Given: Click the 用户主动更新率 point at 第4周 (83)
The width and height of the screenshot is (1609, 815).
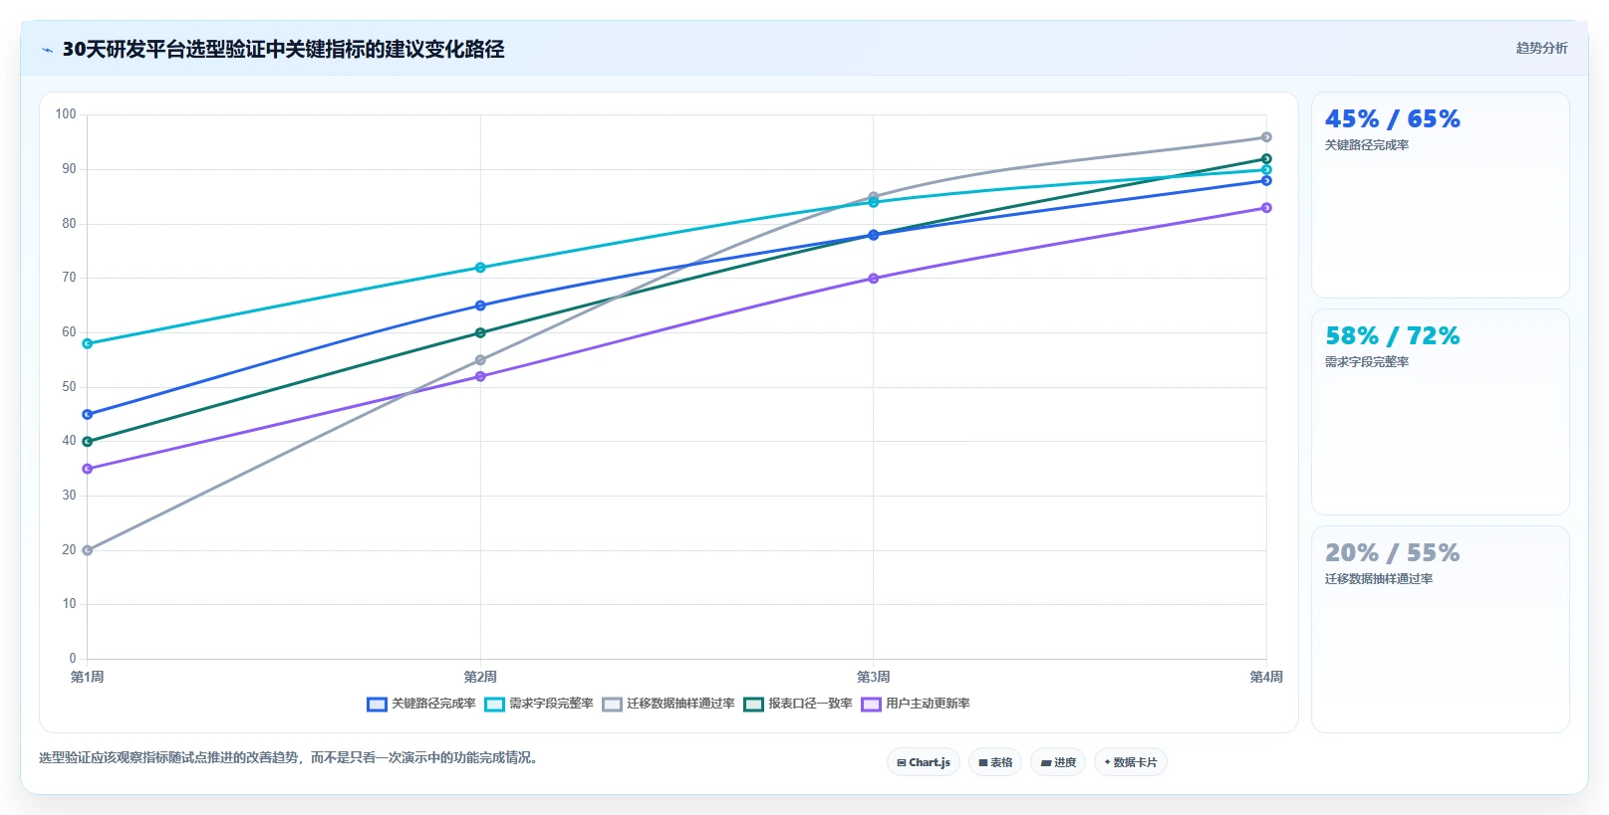Looking at the screenshot, I should tap(1266, 208).
